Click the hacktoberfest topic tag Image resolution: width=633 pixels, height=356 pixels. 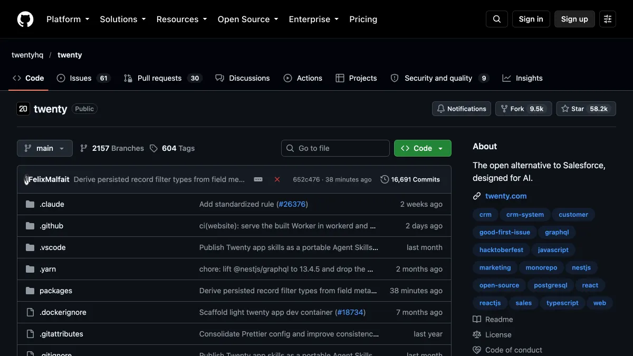501,250
